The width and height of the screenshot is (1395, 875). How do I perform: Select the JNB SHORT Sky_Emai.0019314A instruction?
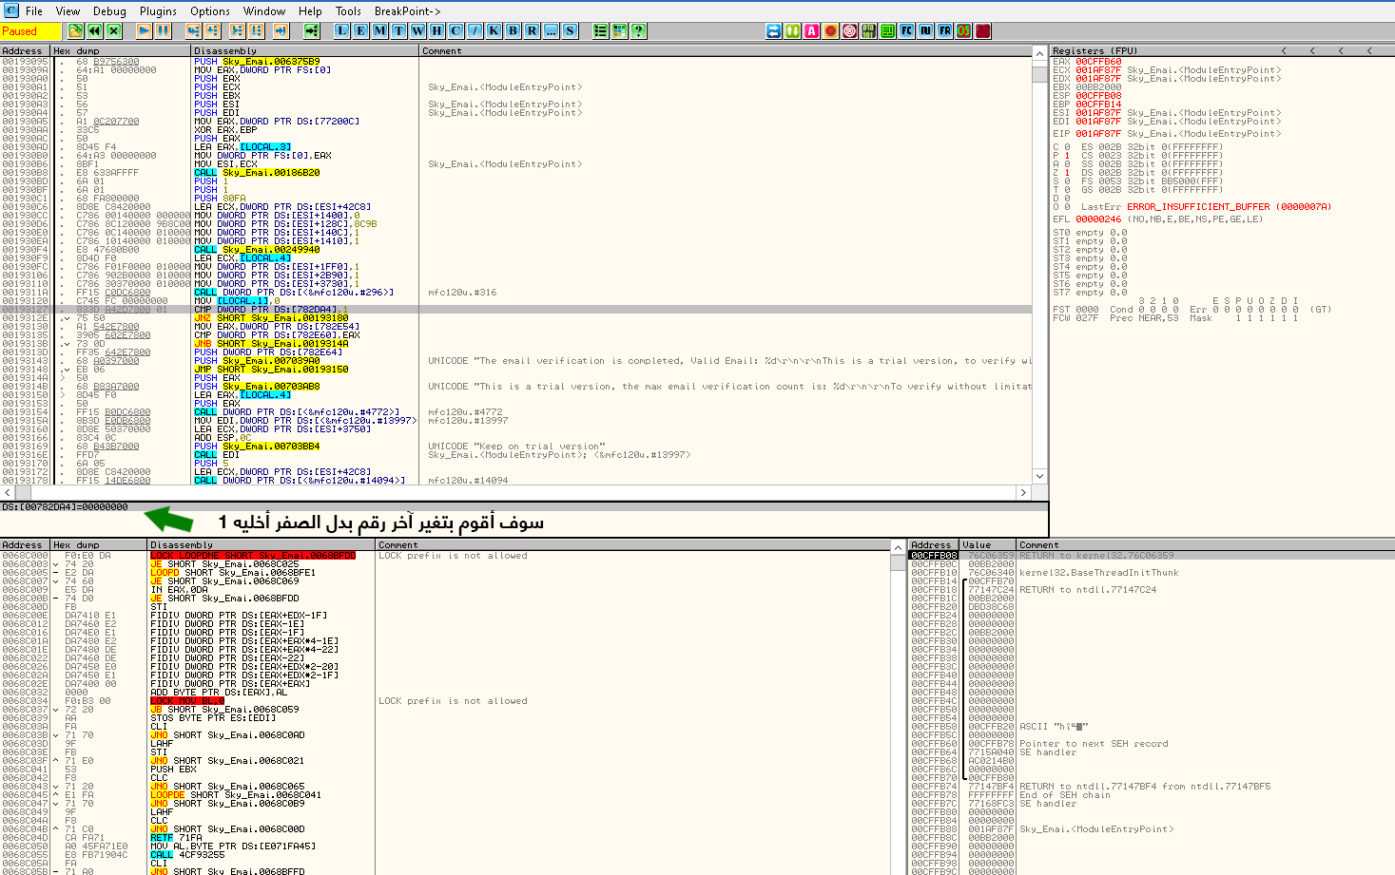271,344
